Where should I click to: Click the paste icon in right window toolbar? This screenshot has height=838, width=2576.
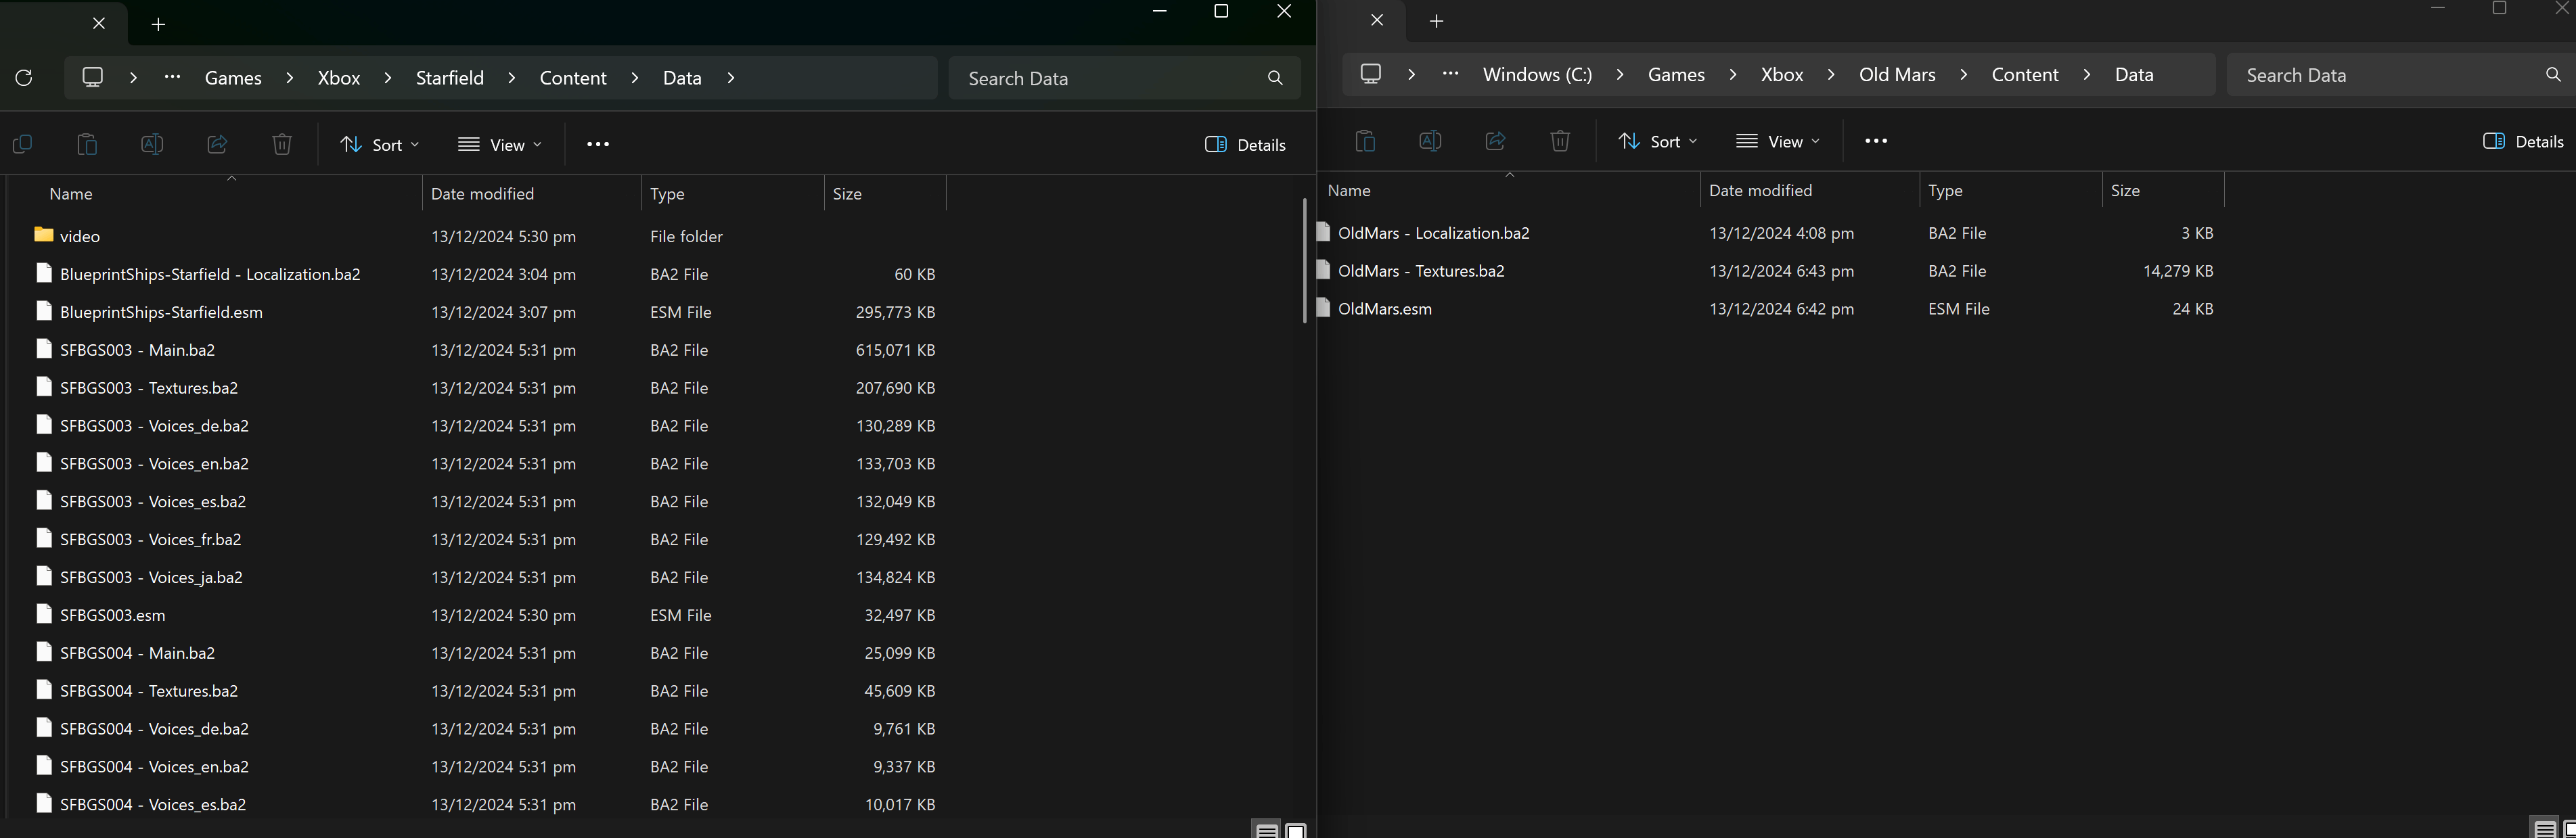[1365, 141]
